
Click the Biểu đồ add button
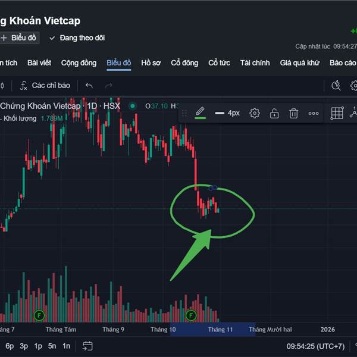[x=18, y=38]
